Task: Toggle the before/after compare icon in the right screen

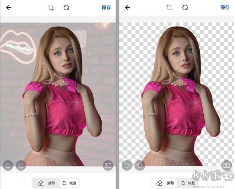Action: pyautogui.click(x=227, y=166)
